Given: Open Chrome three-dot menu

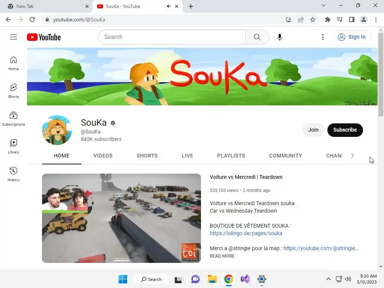Looking at the screenshot, I should [376, 19].
